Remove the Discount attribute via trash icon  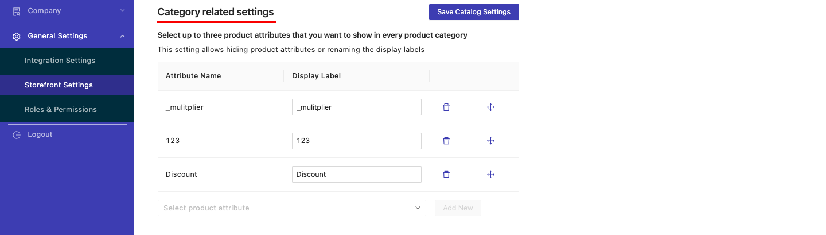click(446, 174)
